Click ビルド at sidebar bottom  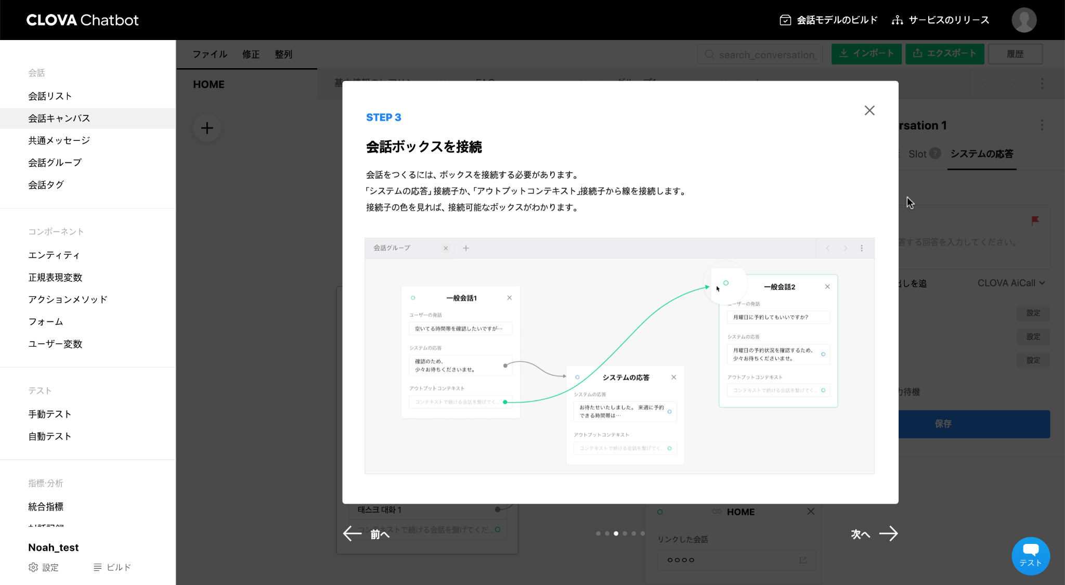[112, 567]
